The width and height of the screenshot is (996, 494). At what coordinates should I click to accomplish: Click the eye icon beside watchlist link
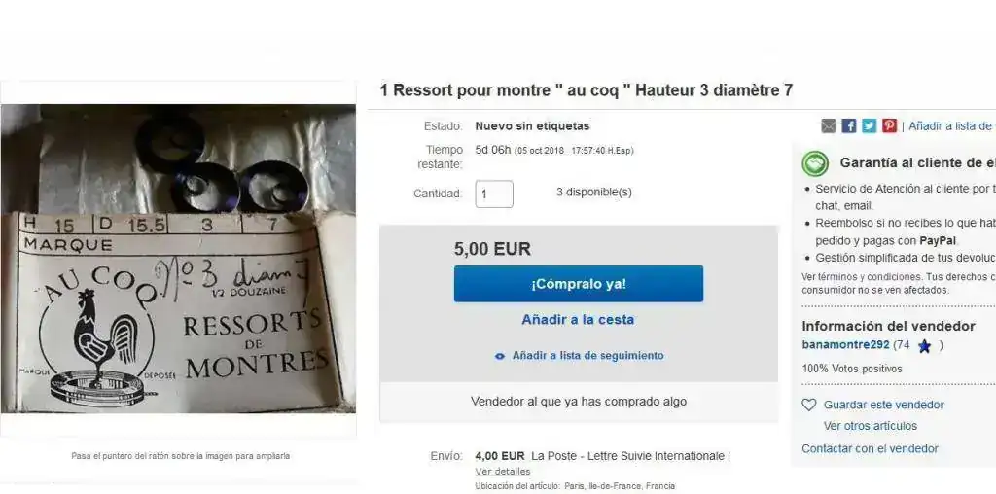(x=500, y=356)
